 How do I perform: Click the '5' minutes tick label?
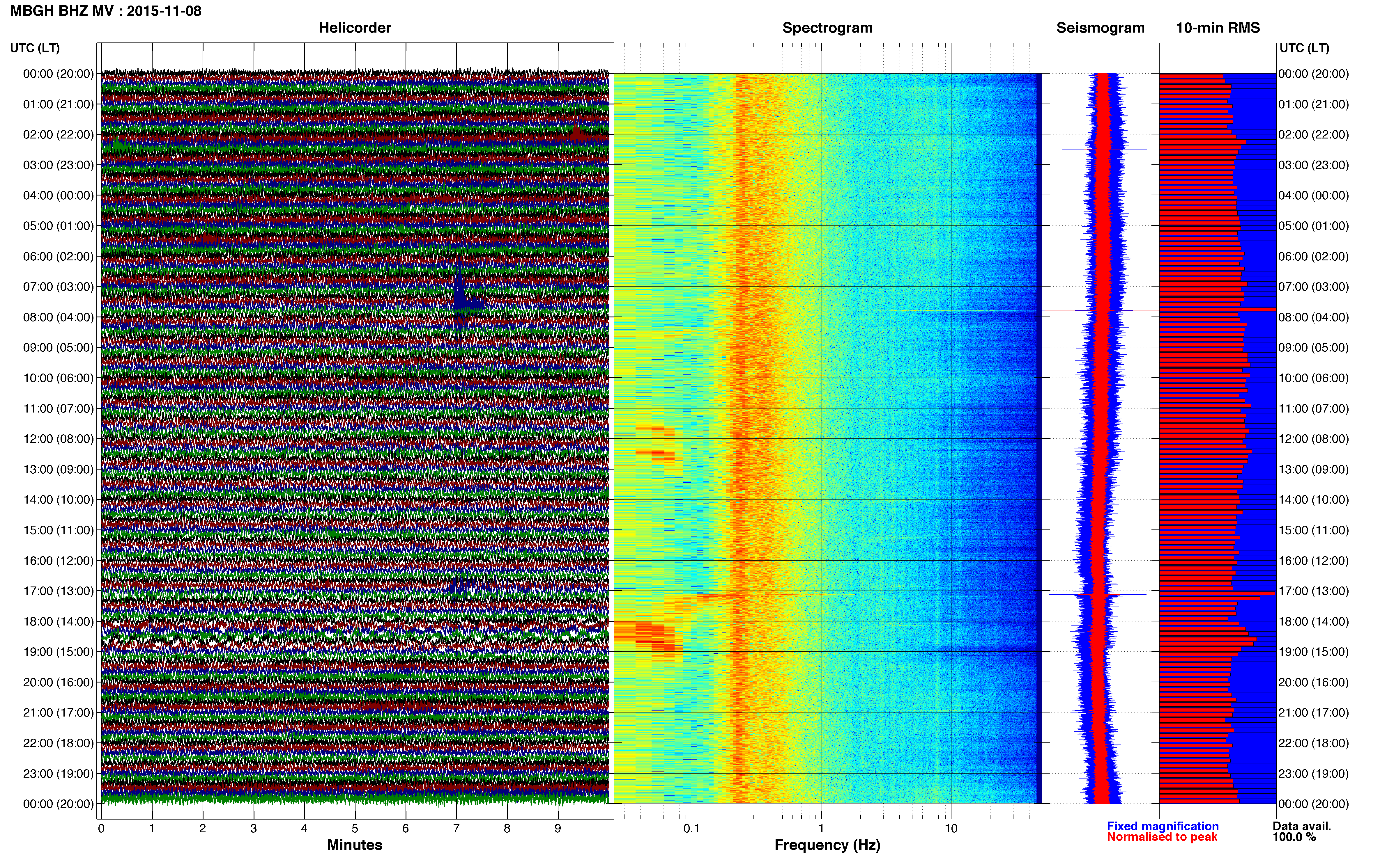tap(355, 828)
